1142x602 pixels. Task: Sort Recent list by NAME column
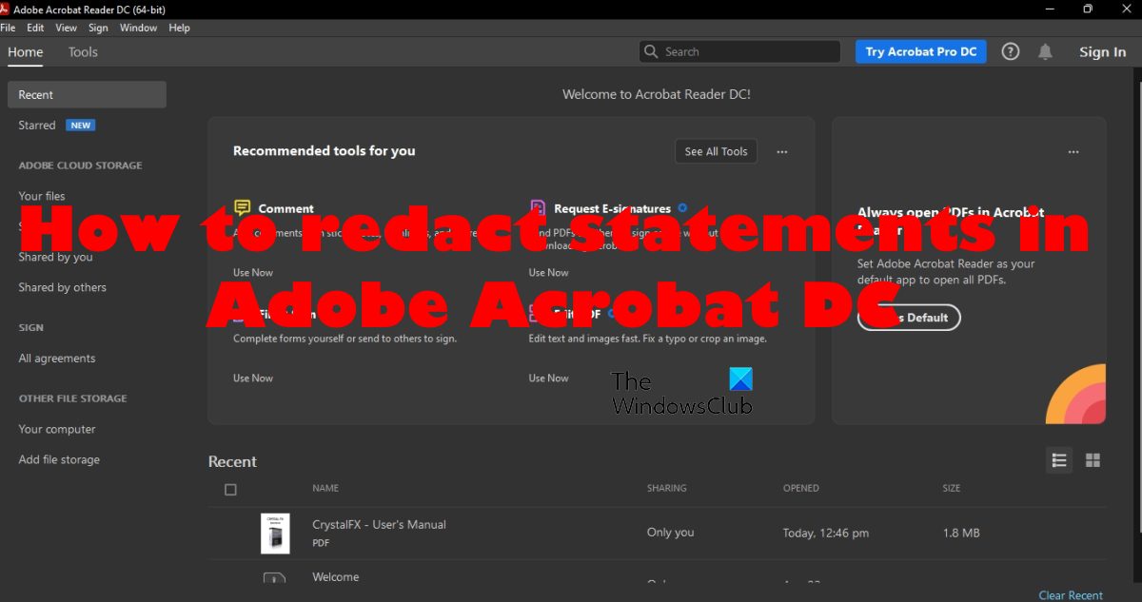pyautogui.click(x=325, y=488)
